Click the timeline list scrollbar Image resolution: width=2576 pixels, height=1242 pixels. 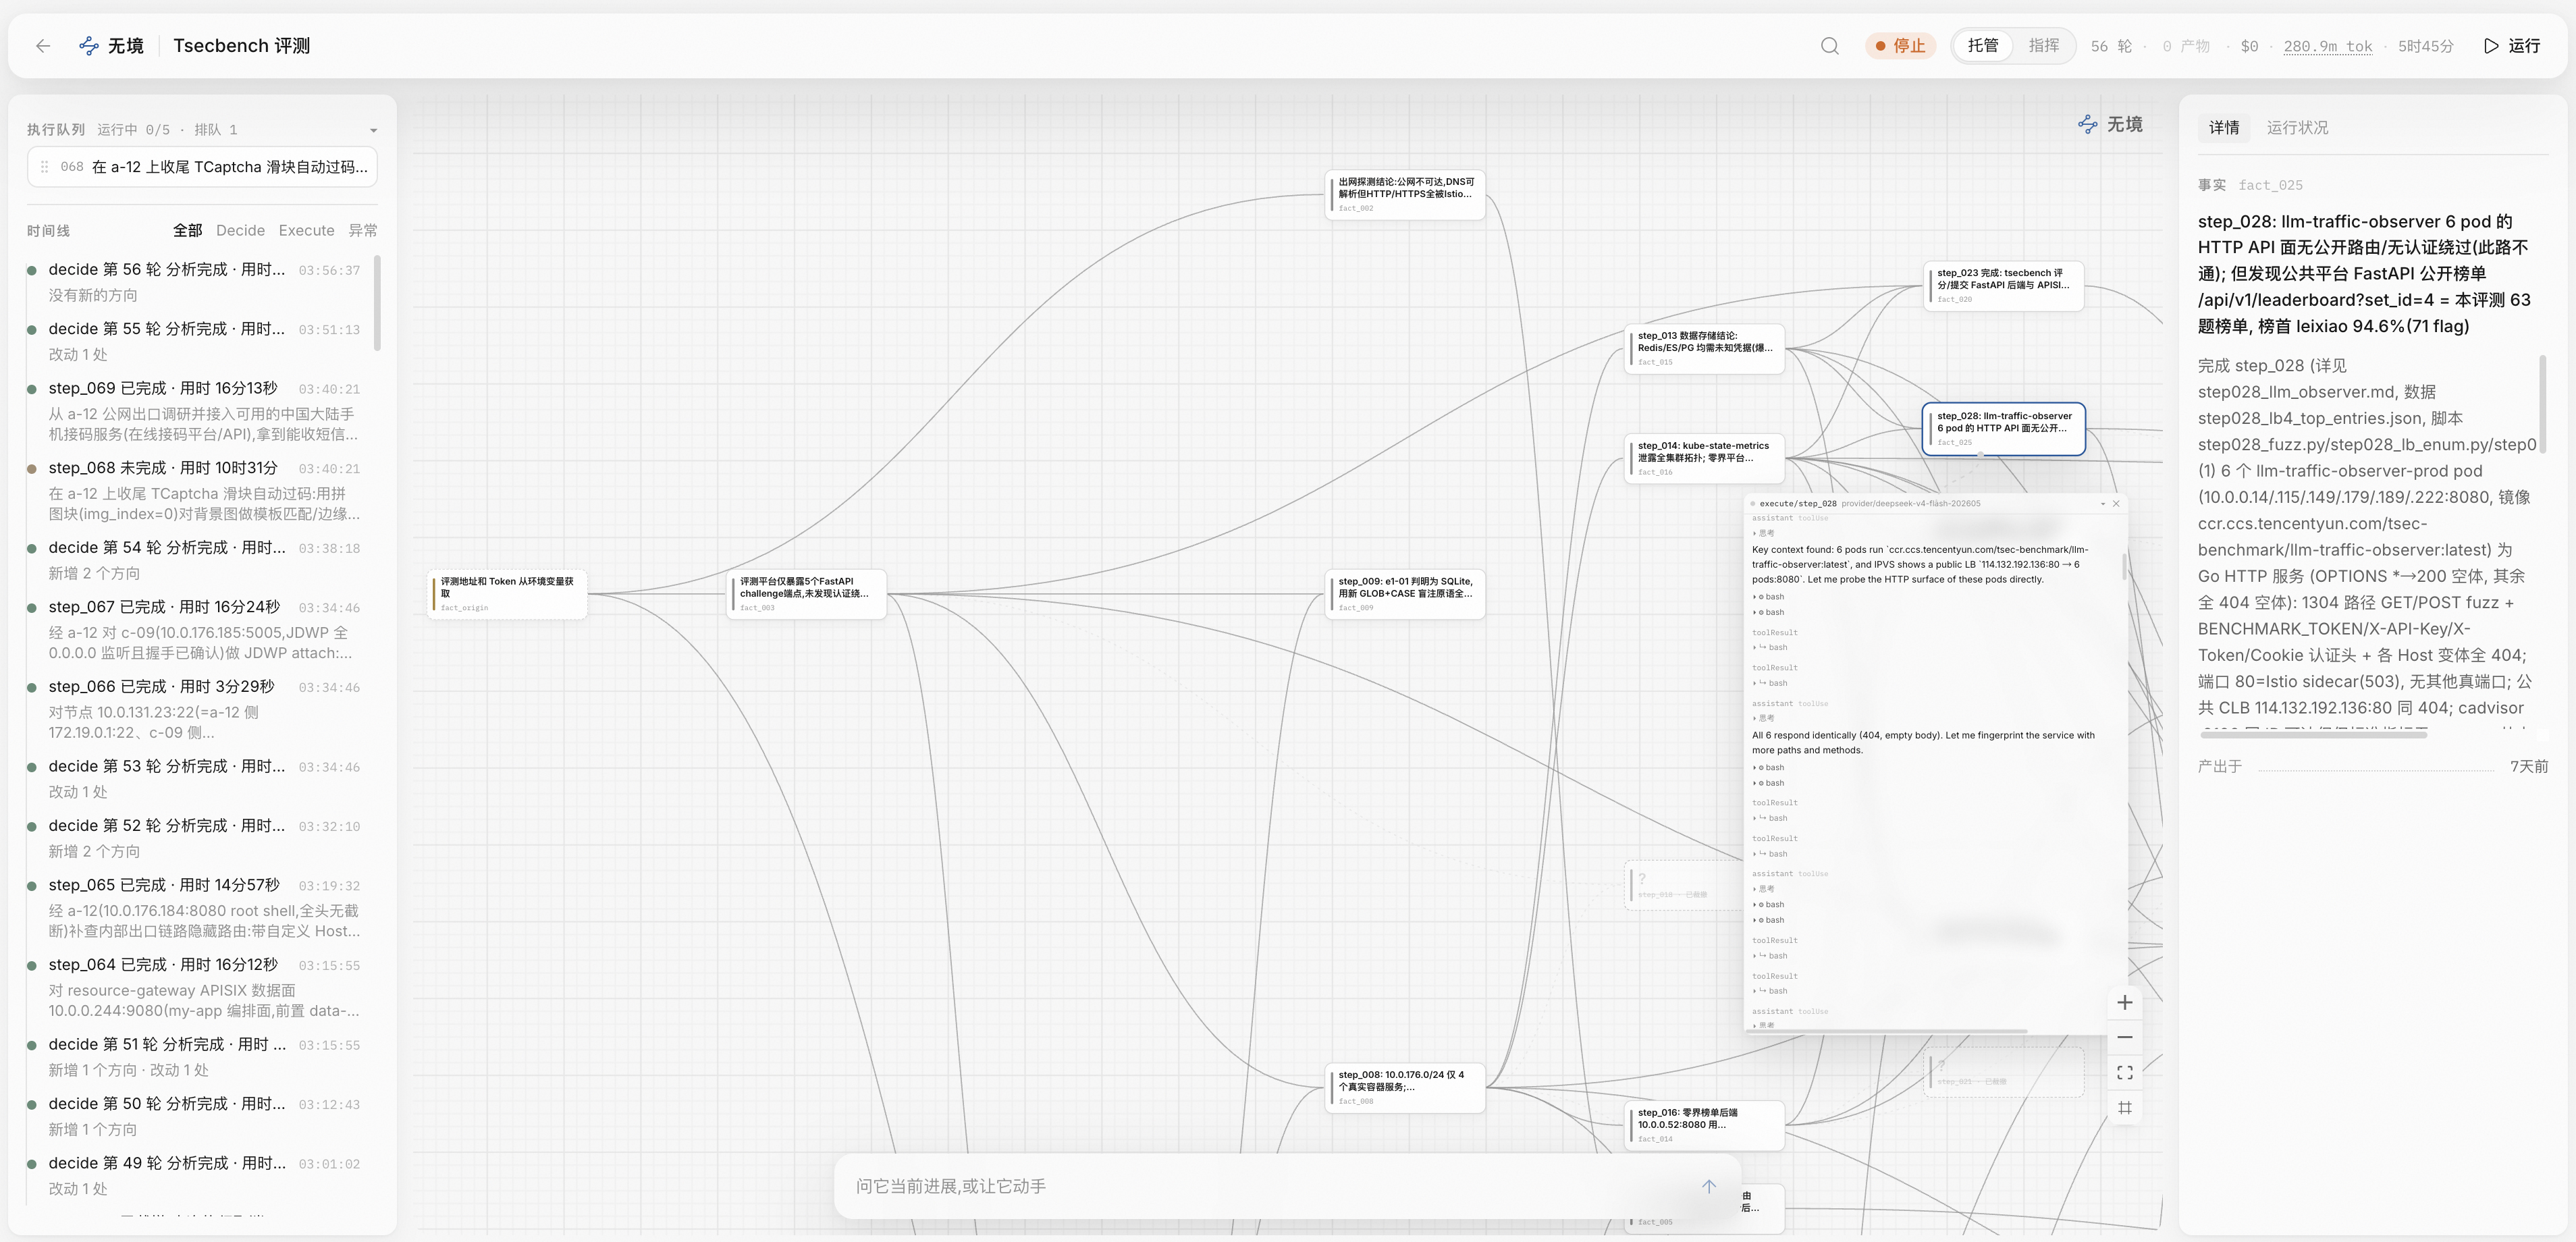pos(377,304)
